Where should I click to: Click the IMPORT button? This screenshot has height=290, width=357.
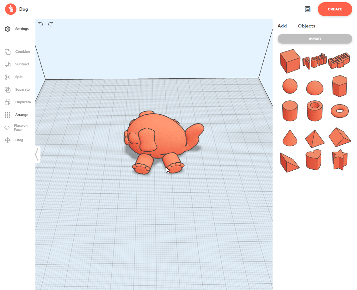[x=315, y=39]
